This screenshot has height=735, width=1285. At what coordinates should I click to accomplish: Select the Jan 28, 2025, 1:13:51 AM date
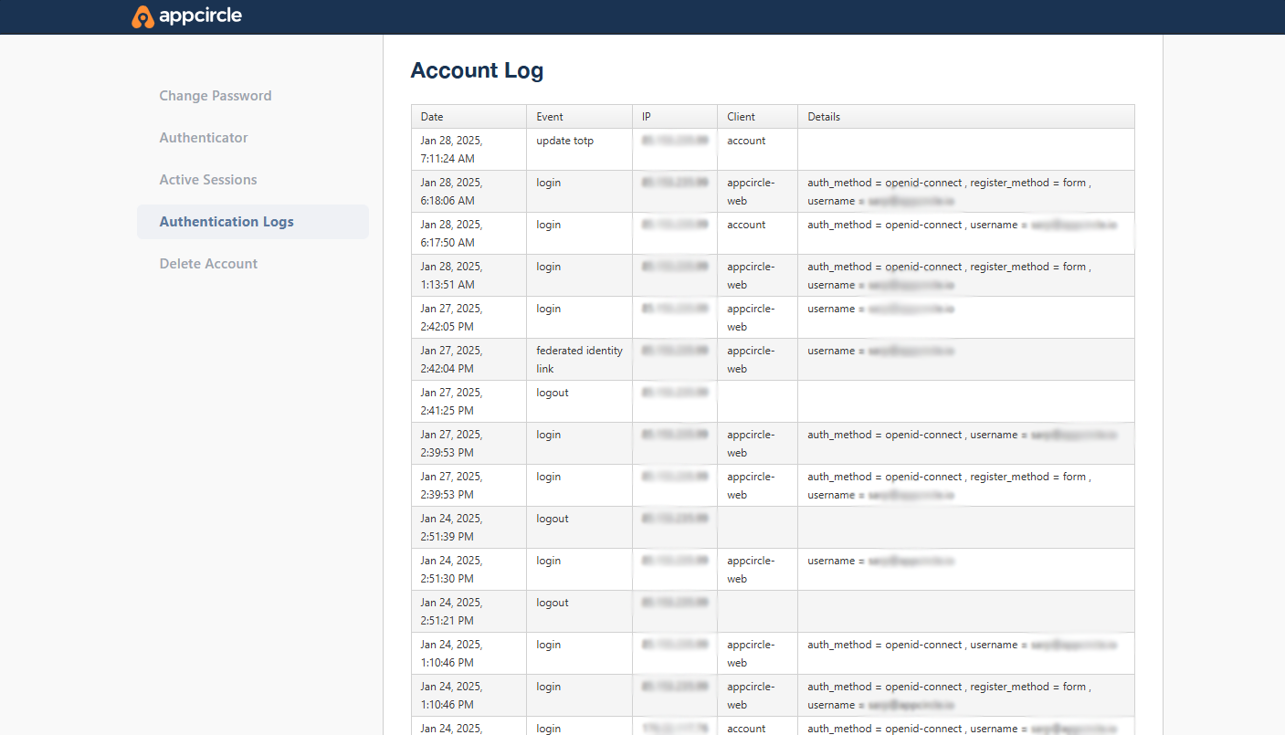point(452,276)
